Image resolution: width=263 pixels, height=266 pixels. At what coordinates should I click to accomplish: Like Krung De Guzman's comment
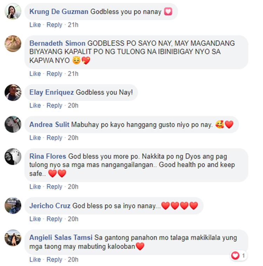tap(35, 25)
